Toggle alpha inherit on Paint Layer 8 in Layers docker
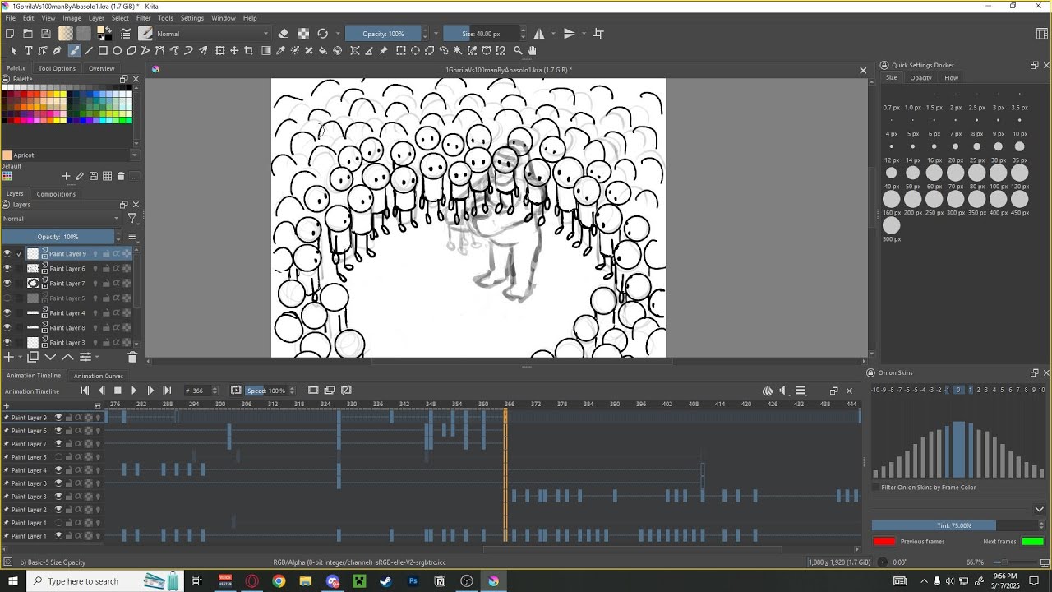Screen dimensions: 1052x592 (x=117, y=328)
